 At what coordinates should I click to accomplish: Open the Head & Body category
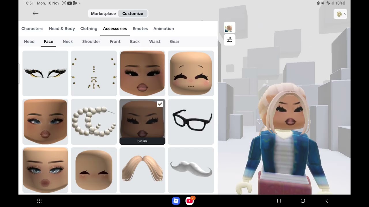coord(62,28)
